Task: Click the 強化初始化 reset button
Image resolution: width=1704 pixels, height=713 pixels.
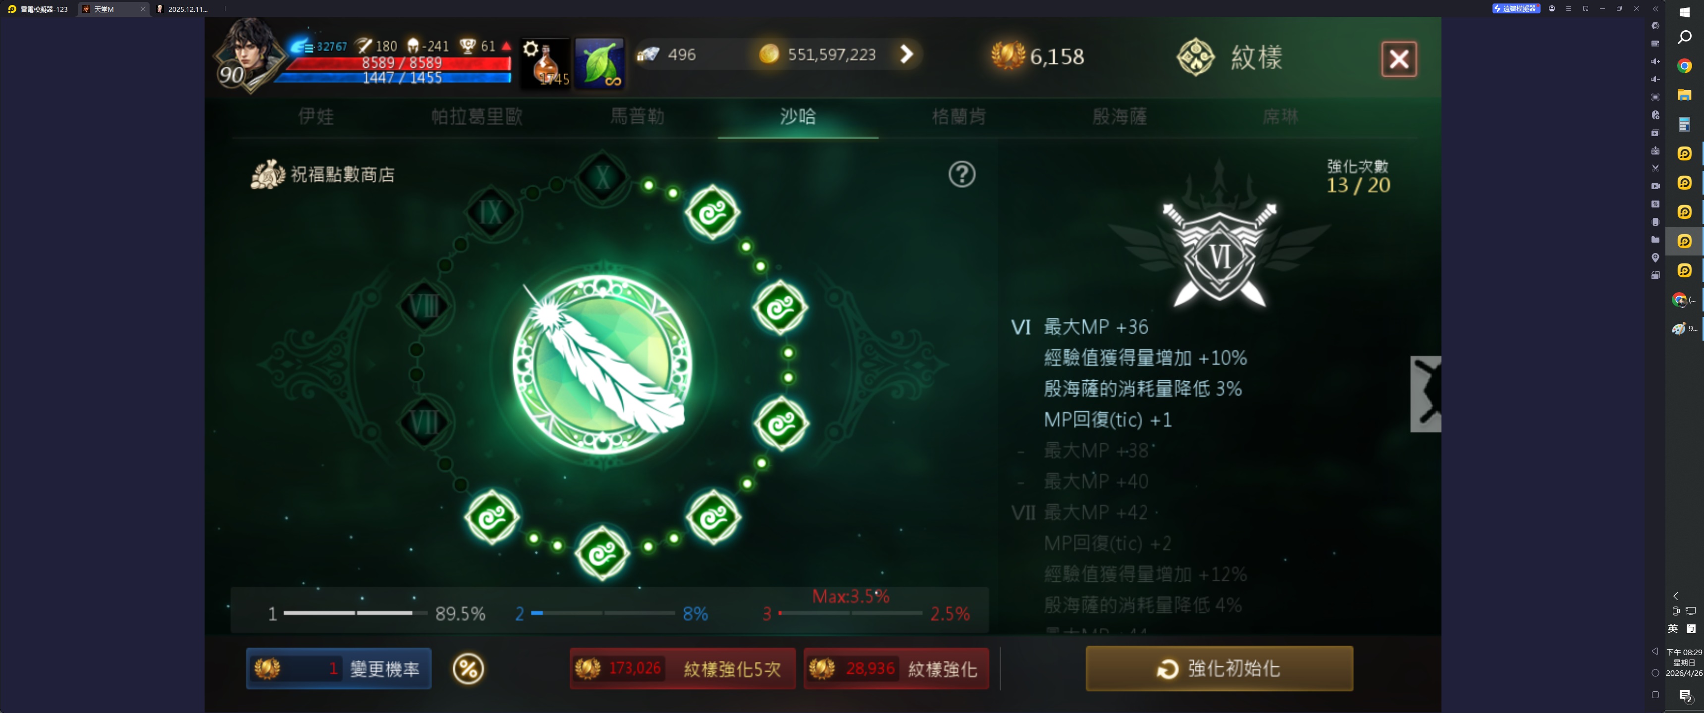Action: (x=1219, y=669)
